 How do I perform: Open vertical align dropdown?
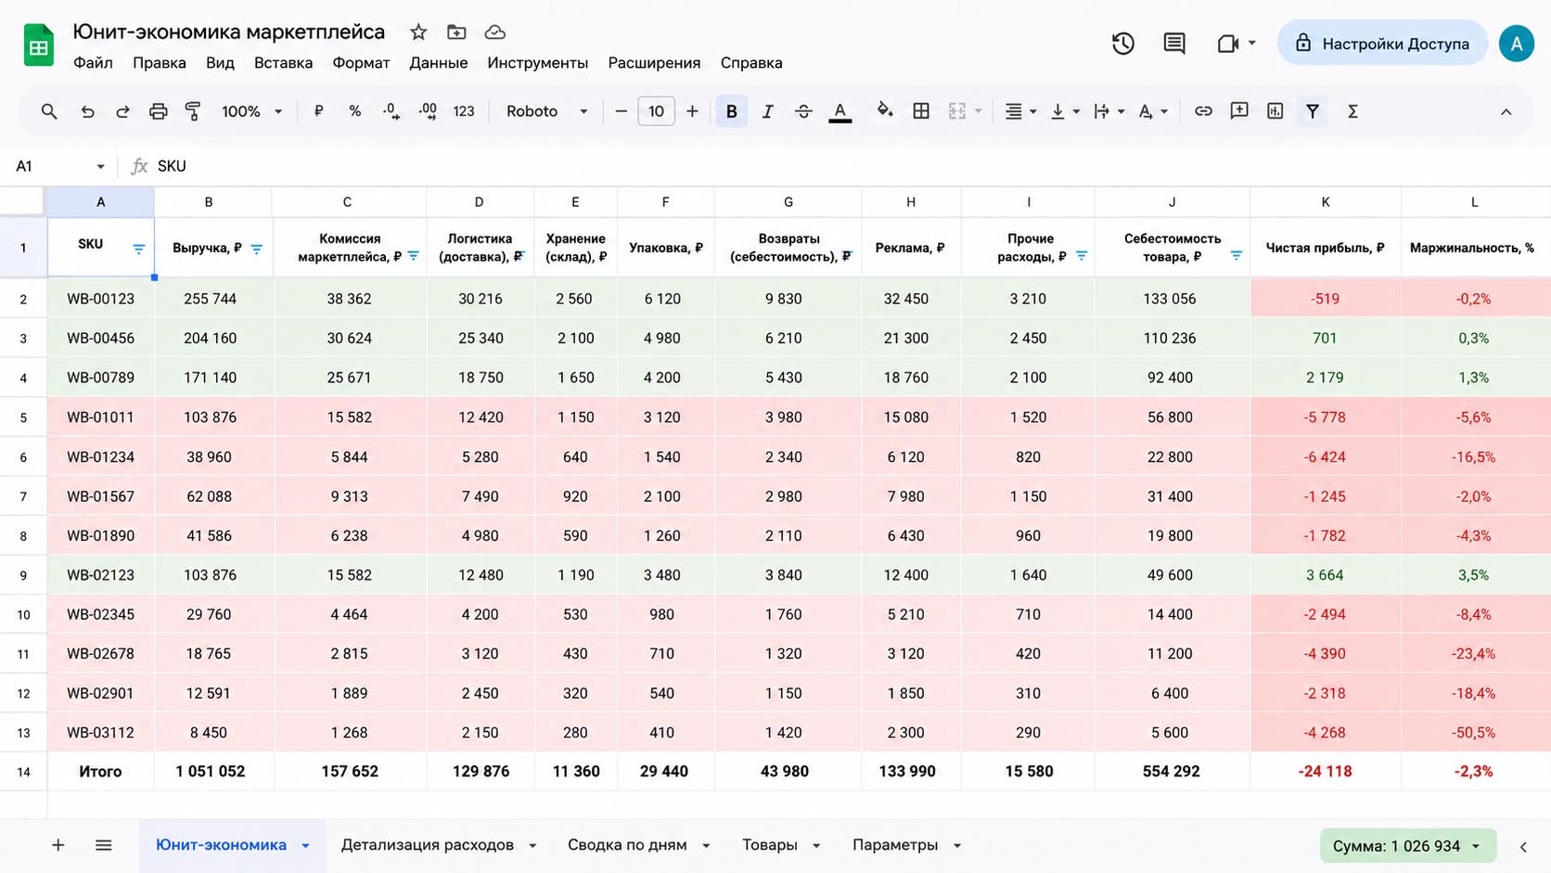pos(1064,111)
